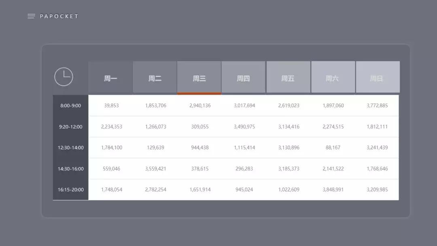Image resolution: width=437 pixels, height=246 pixels.
Task: Click the PAPOCKET logo text
Action: (59, 16)
